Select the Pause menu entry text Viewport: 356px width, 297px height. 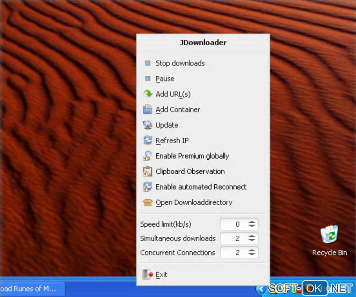point(165,79)
